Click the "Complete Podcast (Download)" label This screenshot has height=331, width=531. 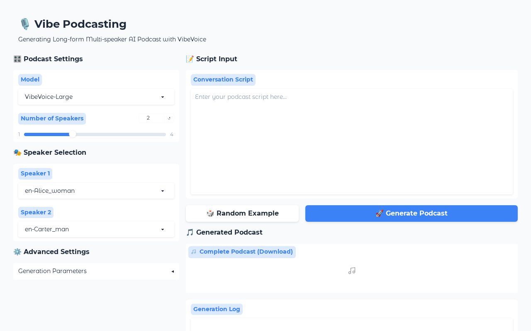242,252
